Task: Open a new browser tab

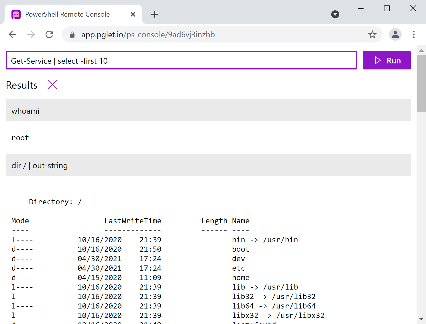Action: 155,14
